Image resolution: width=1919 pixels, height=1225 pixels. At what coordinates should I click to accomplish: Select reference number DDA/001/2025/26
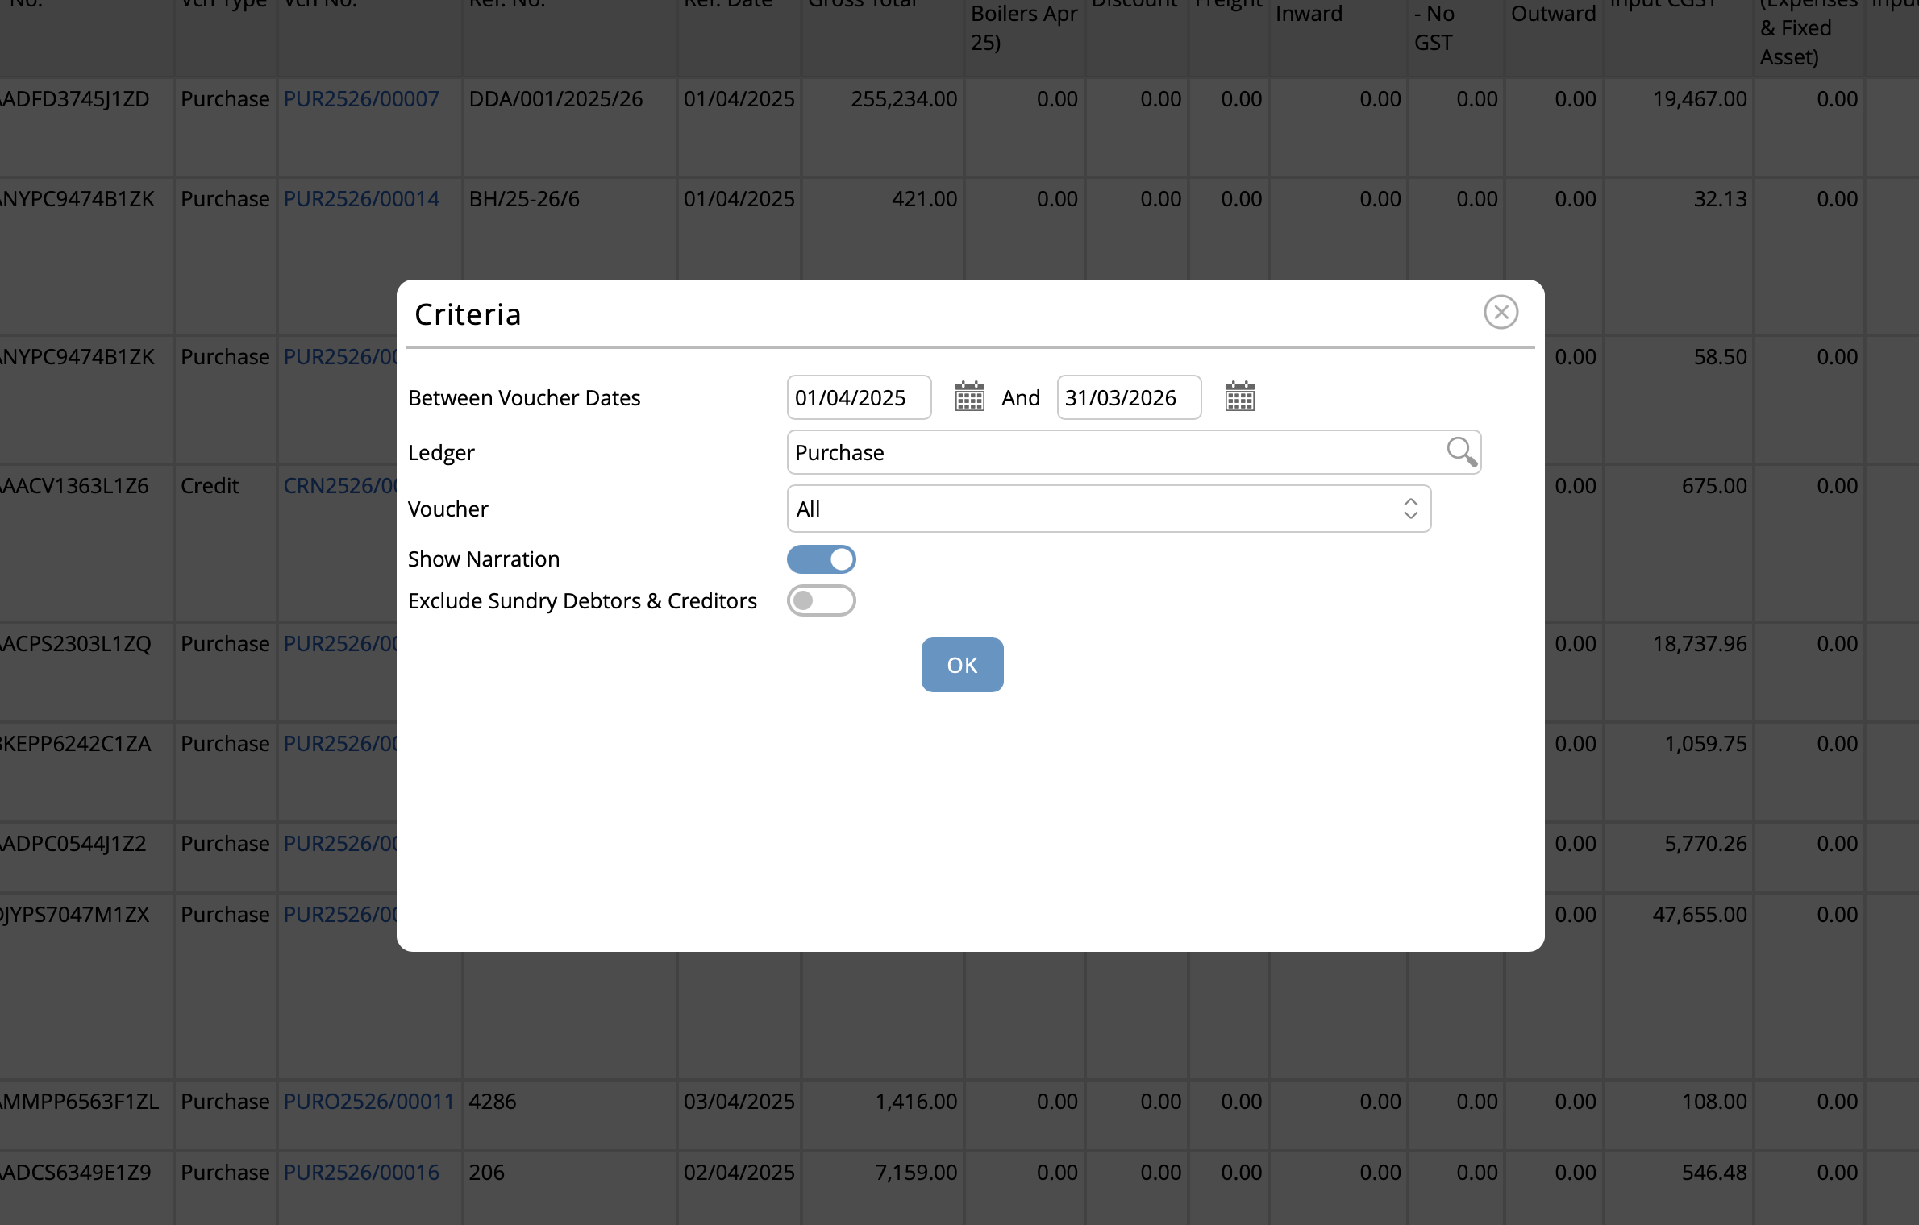[x=556, y=99]
